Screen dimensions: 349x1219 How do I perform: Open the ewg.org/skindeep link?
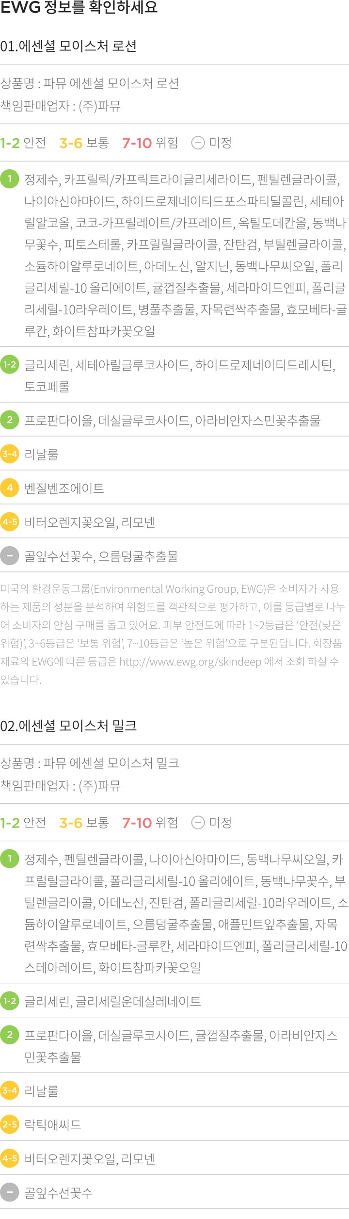[x=190, y=662]
